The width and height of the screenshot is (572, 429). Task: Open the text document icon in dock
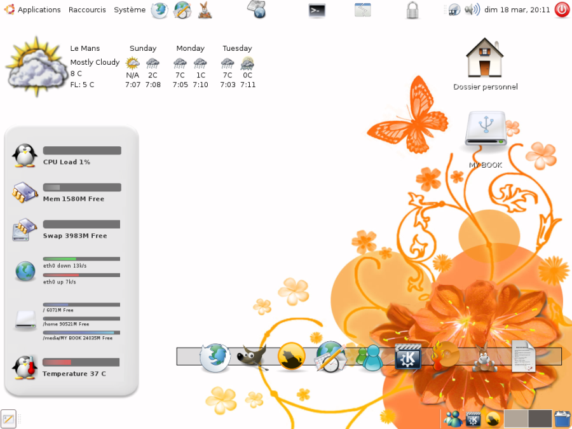pyautogui.click(x=524, y=356)
